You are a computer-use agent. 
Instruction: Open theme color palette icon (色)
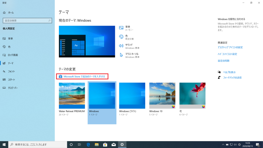coord(121,37)
